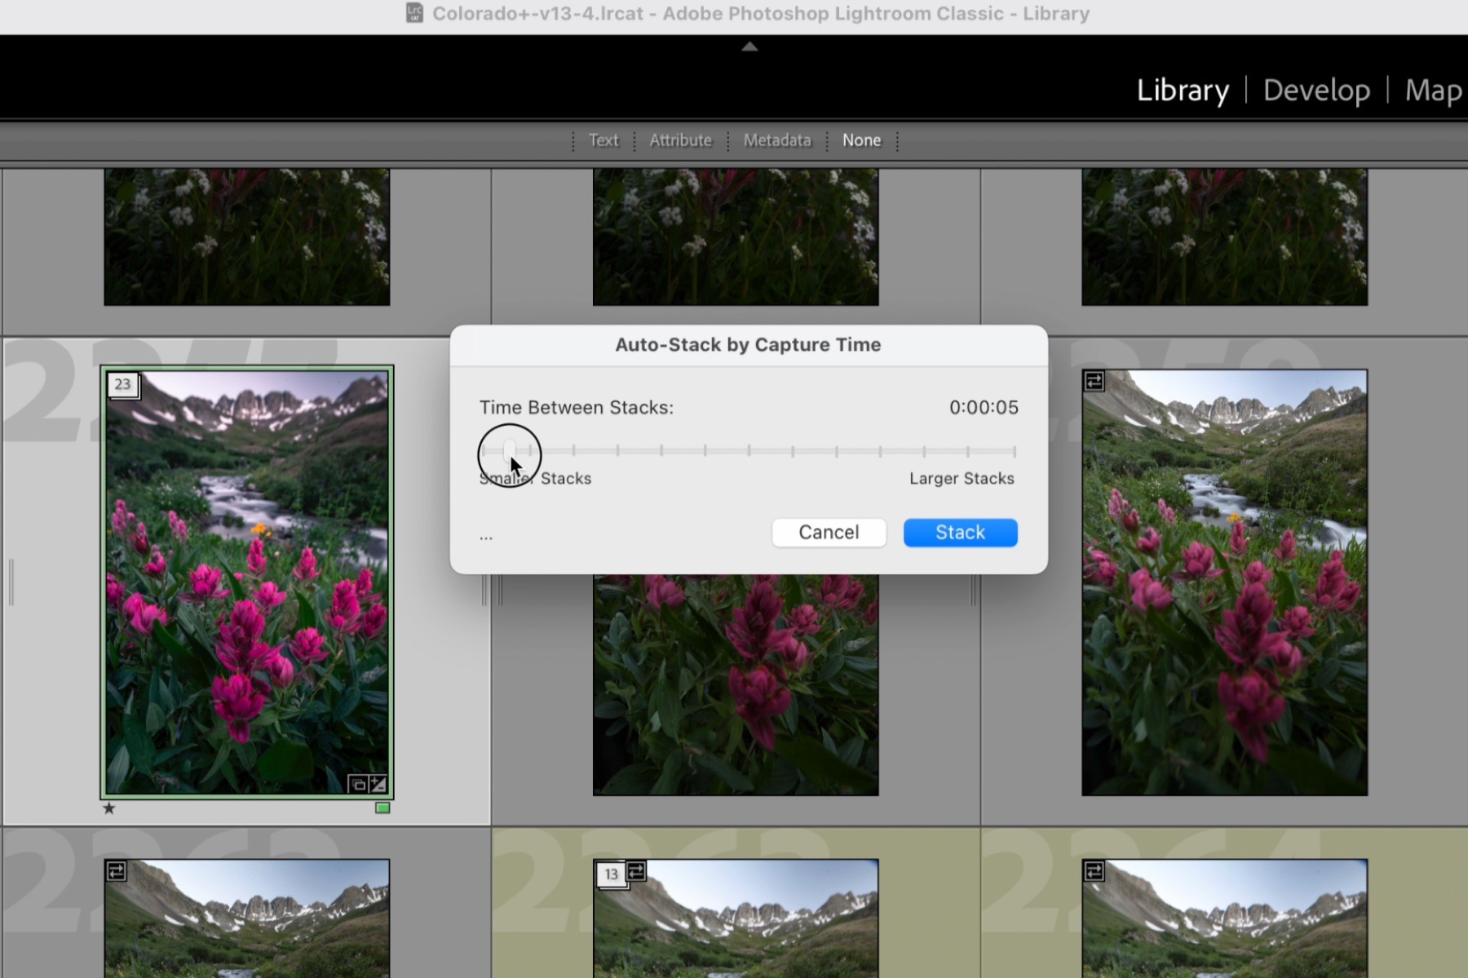Viewport: 1468px width, 978px height.
Task: Select the top-right dark wildflower thumbnail
Action: (1224, 237)
